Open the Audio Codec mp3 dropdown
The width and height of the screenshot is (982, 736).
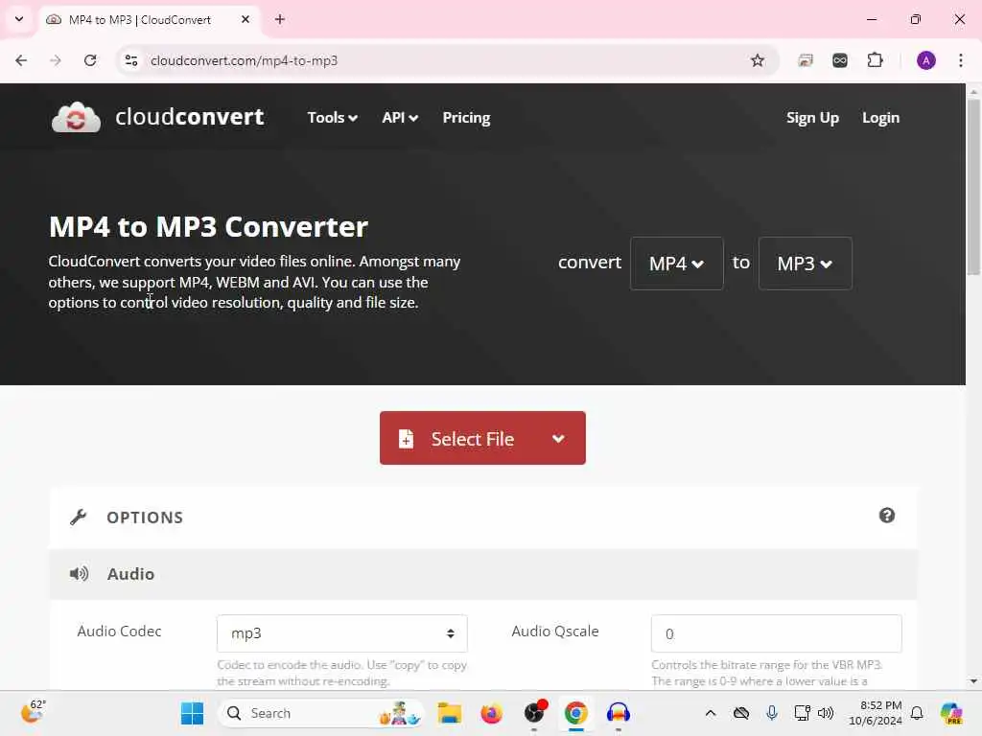[x=342, y=633]
